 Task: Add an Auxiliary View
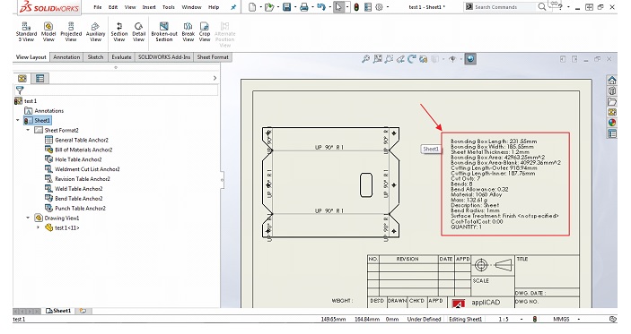pos(95,32)
